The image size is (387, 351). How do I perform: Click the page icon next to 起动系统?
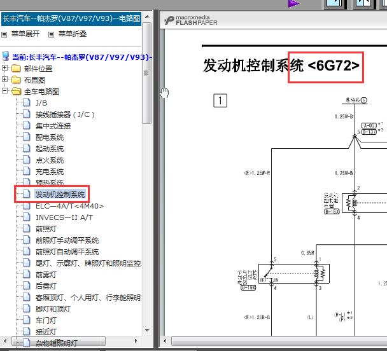click(27, 148)
